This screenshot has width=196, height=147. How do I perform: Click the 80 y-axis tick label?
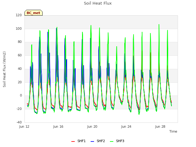(x=20, y=42)
